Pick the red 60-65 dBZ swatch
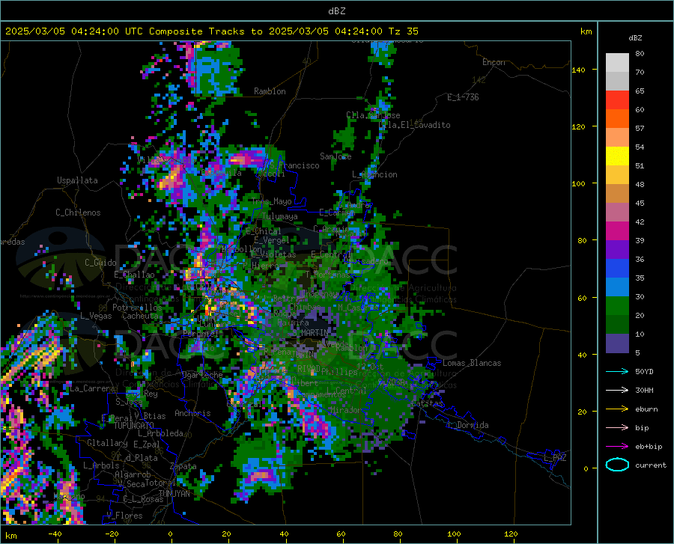 pyautogui.click(x=617, y=100)
